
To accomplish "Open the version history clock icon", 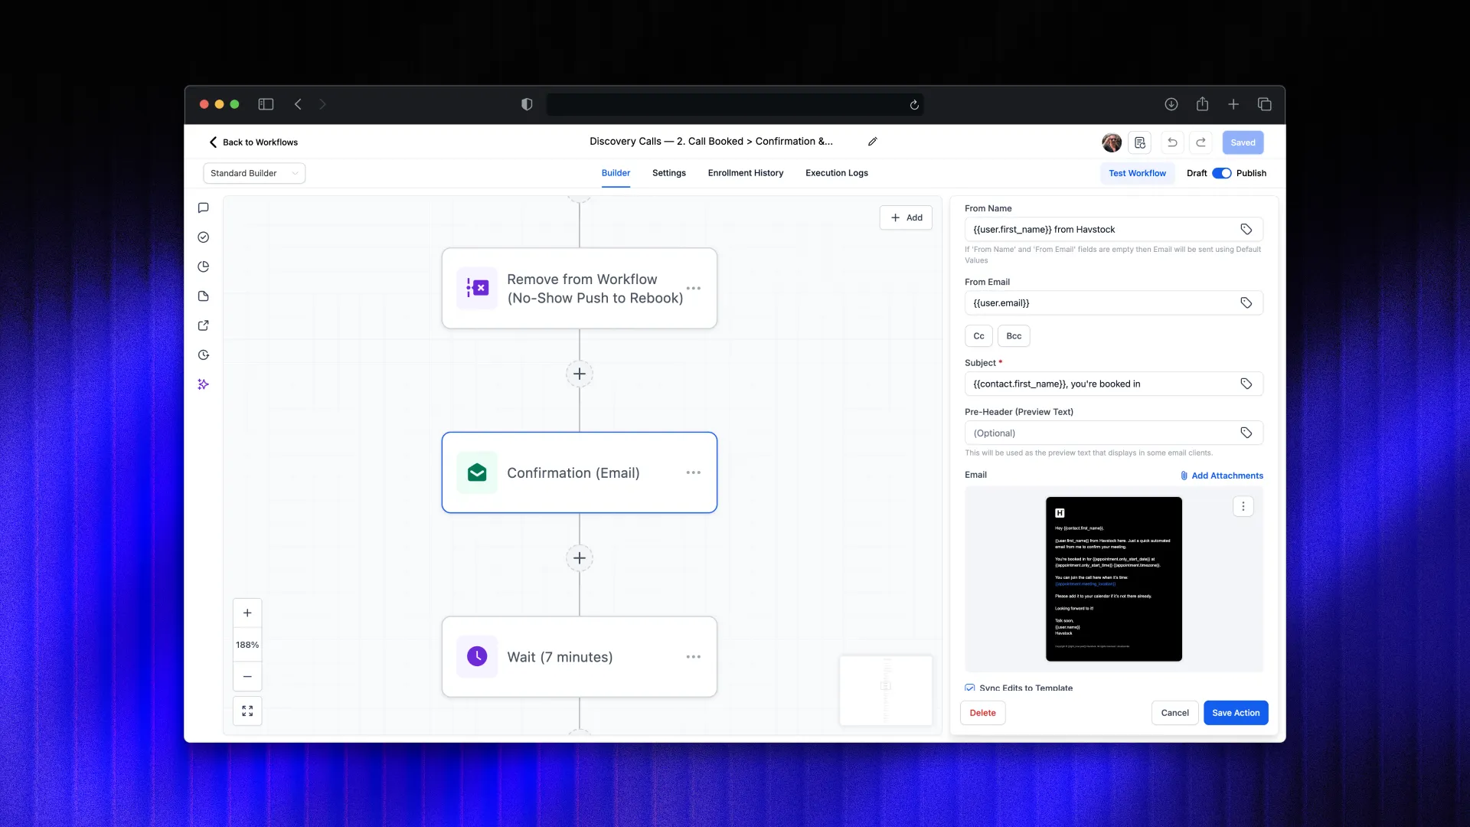I will pos(203,355).
